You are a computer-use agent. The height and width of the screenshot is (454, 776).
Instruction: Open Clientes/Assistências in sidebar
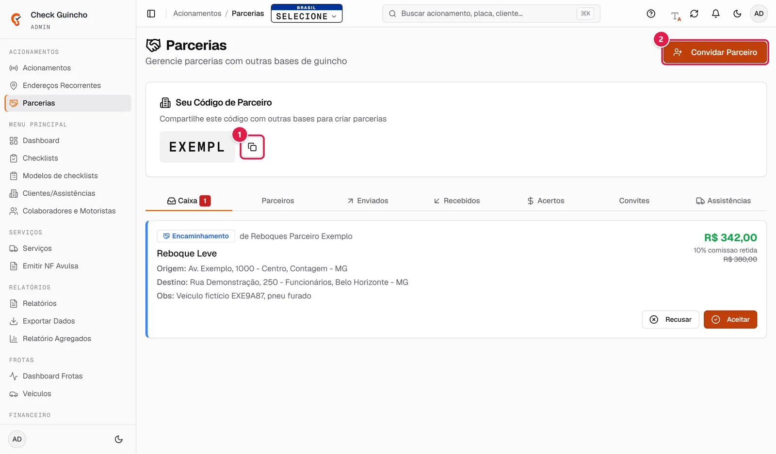pos(68,193)
